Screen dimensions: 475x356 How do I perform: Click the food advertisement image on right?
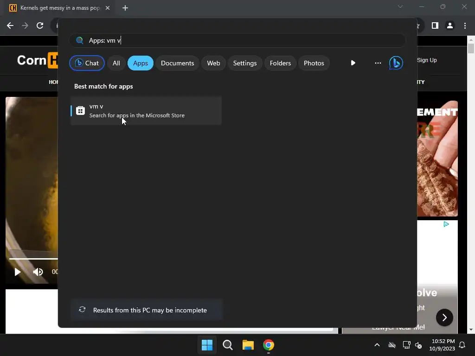tap(437, 158)
